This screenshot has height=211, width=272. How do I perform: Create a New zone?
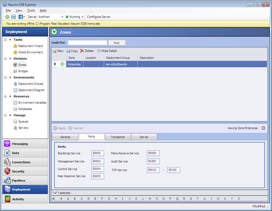pyautogui.click(x=58, y=51)
